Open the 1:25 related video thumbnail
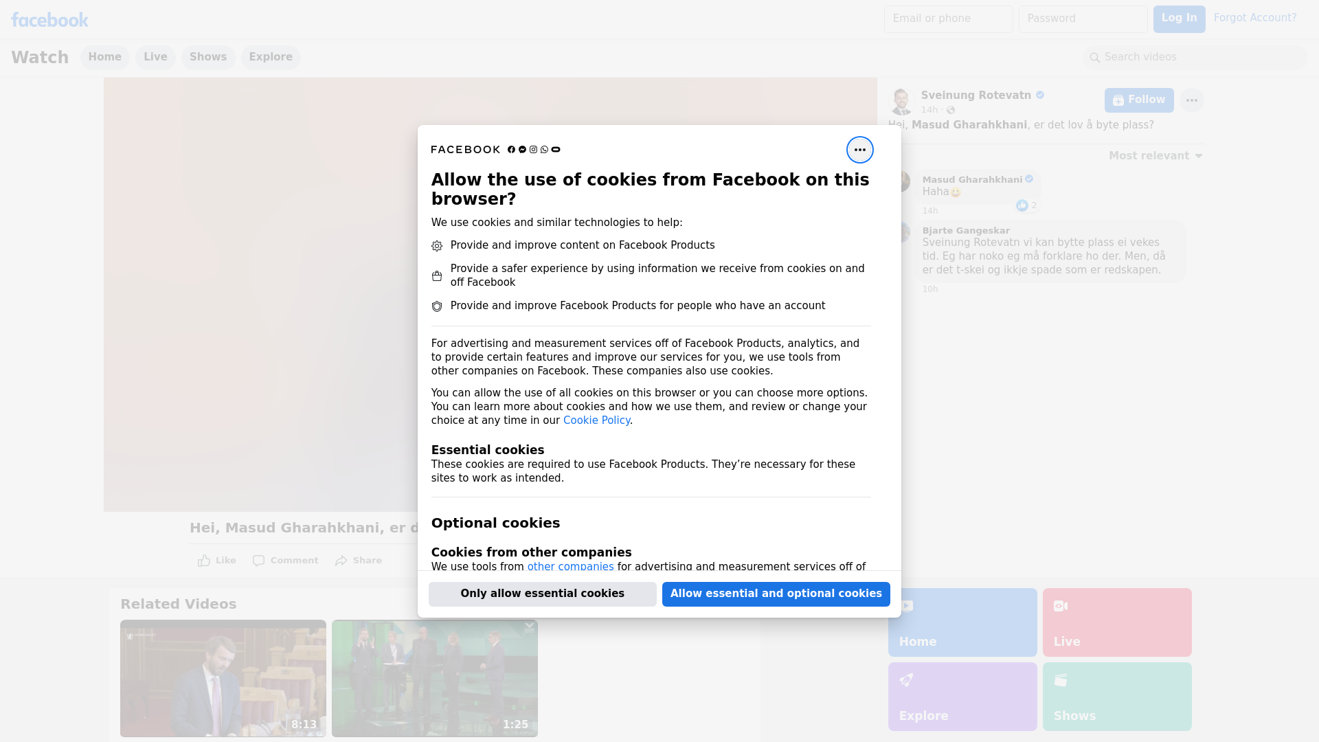Screen dimensions: 1319x742 pos(435,679)
